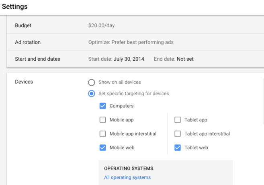This screenshot has height=185, width=264.
Task: Open the "All operating systems" link
Action: pos(127,177)
